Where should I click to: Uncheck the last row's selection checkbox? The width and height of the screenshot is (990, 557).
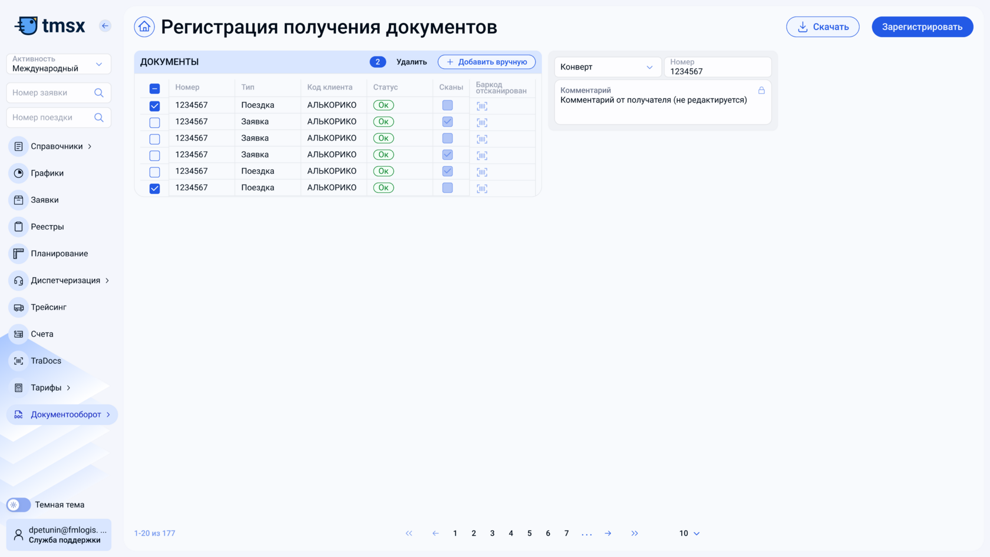pos(154,189)
